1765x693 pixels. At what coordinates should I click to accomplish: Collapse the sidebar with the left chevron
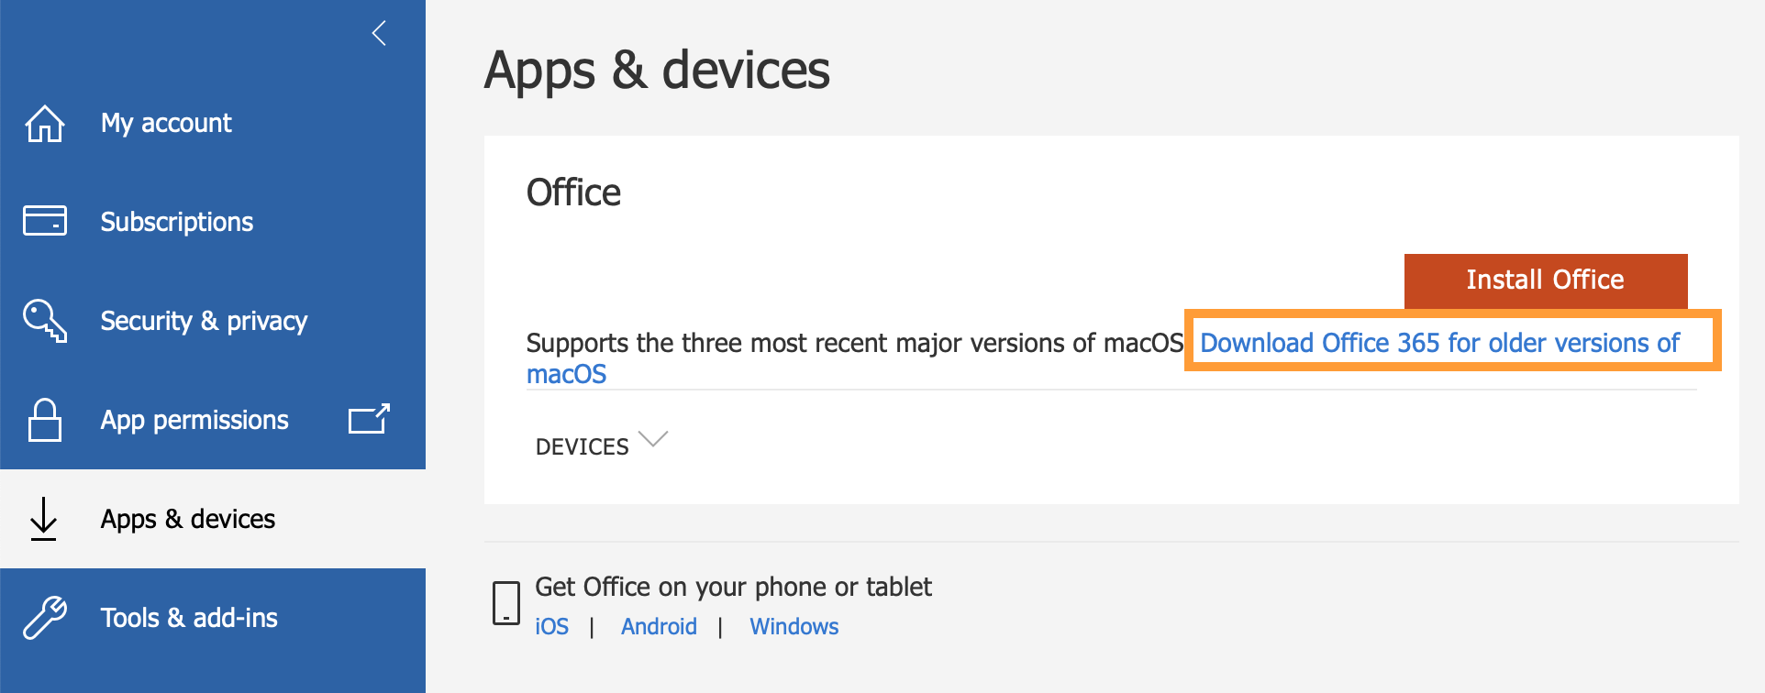[379, 34]
